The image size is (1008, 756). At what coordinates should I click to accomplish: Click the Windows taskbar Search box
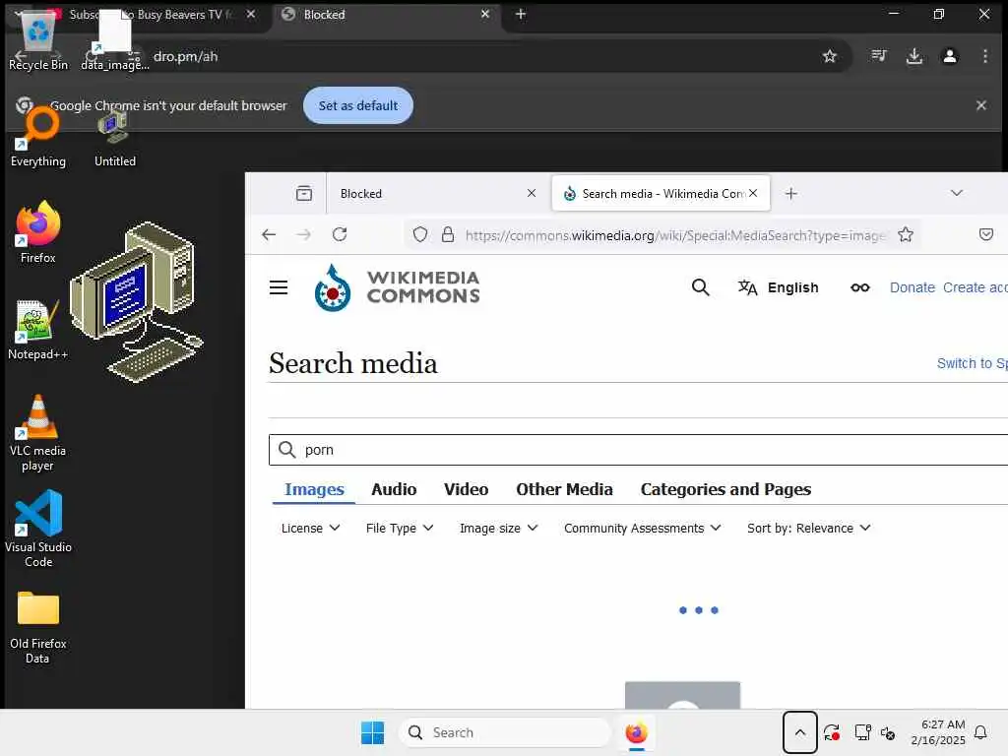(x=505, y=732)
